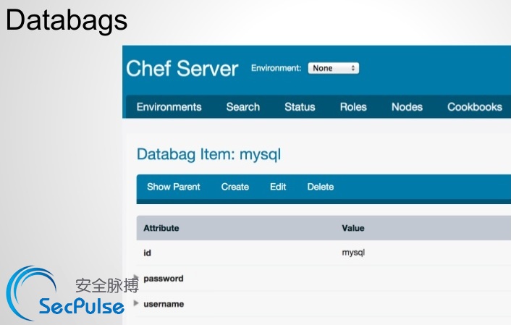This screenshot has width=511, height=325.
Task: Expand the password attribute triangle
Action: [136, 277]
